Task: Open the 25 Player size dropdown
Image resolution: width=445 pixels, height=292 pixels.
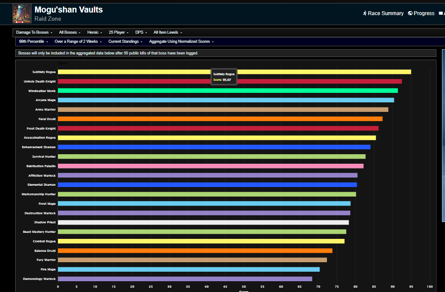Action: [118, 32]
